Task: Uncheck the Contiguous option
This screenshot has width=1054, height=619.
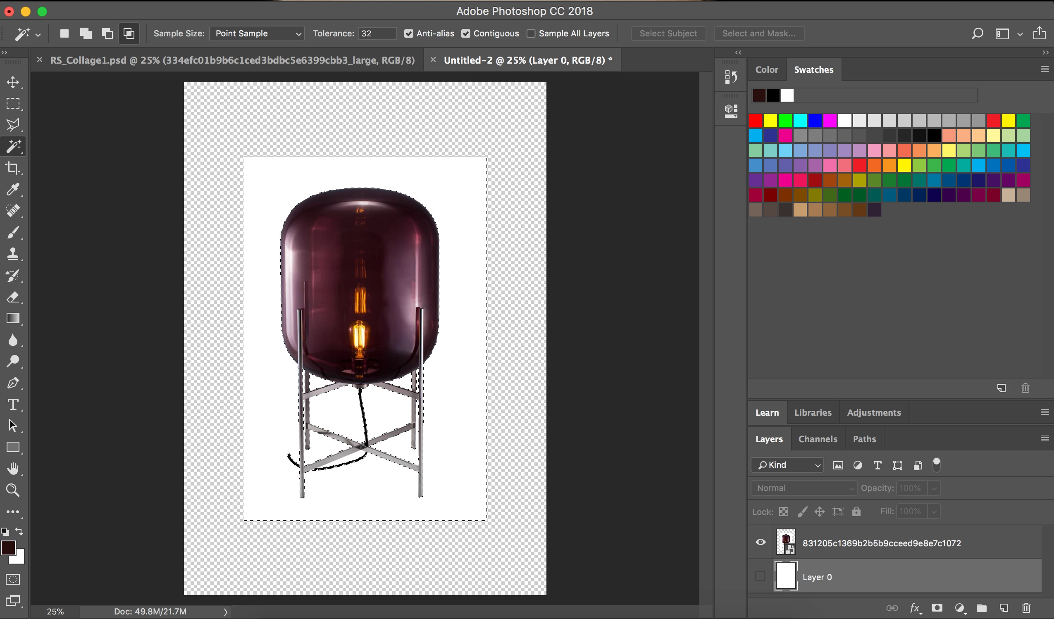Action: [465, 33]
